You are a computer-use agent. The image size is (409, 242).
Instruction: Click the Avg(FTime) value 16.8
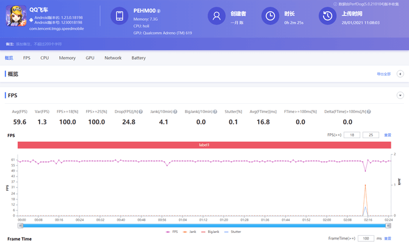(263, 122)
